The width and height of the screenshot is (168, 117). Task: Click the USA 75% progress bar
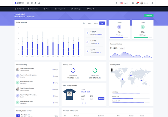(x=131, y=94)
